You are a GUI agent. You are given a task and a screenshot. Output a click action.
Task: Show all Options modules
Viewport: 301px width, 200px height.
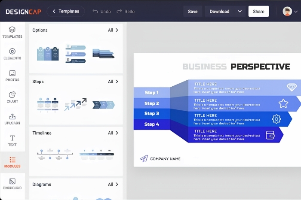point(113,30)
